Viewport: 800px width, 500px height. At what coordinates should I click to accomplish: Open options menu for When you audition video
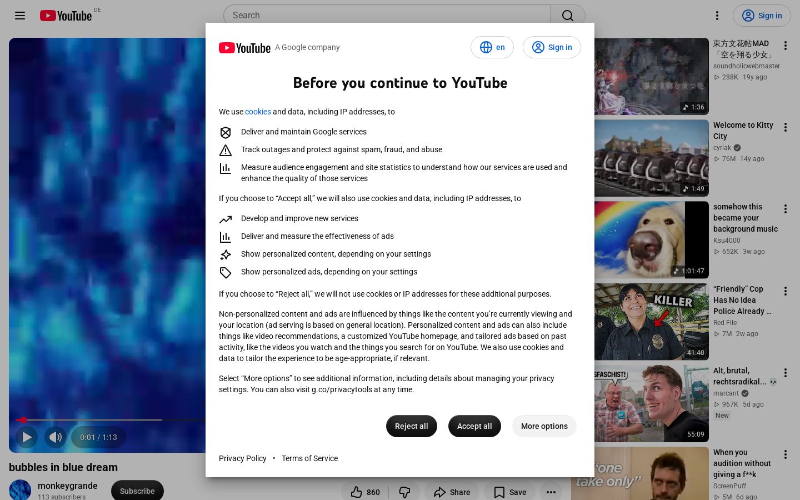pos(786,454)
